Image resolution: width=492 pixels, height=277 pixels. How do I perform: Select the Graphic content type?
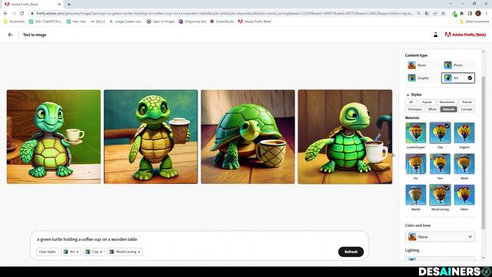422,78
